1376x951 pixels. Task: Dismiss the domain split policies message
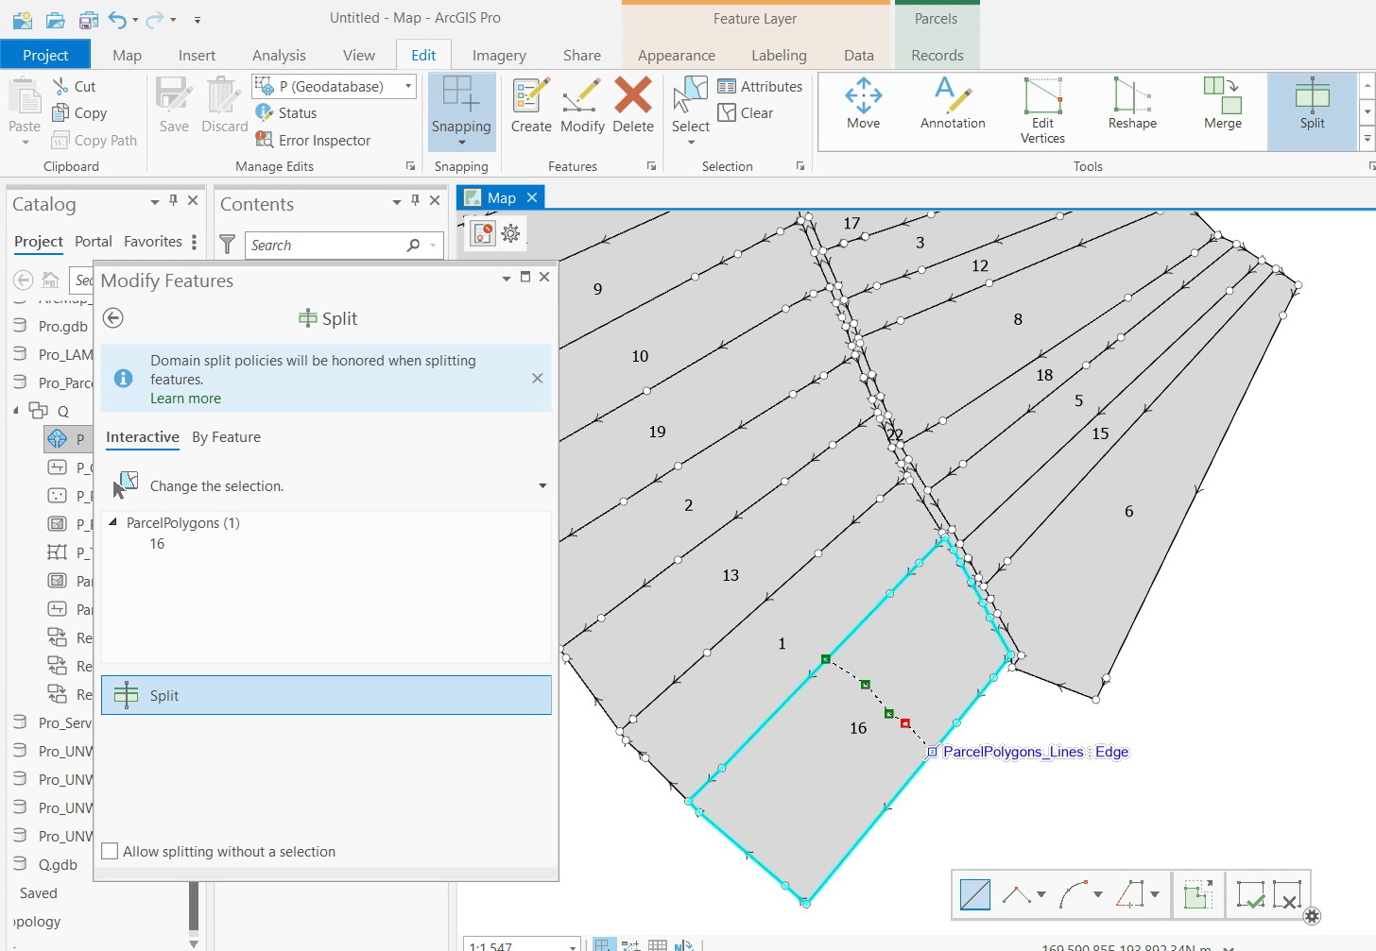pos(537,378)
